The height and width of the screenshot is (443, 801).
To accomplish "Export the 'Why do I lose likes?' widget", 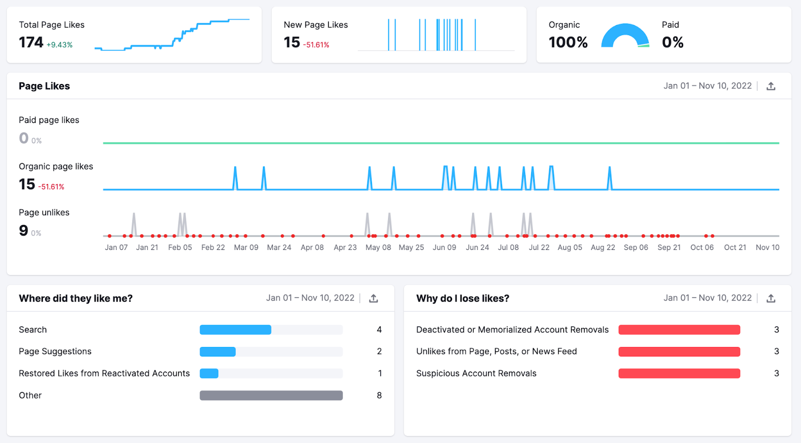I will pos(771,298).
